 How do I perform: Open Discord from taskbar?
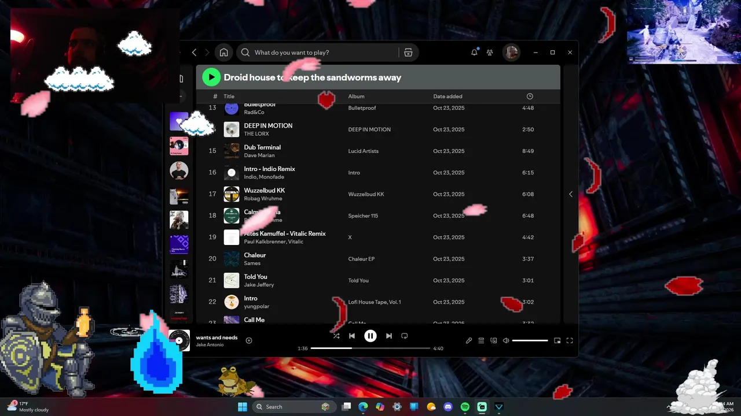(448, 407)
